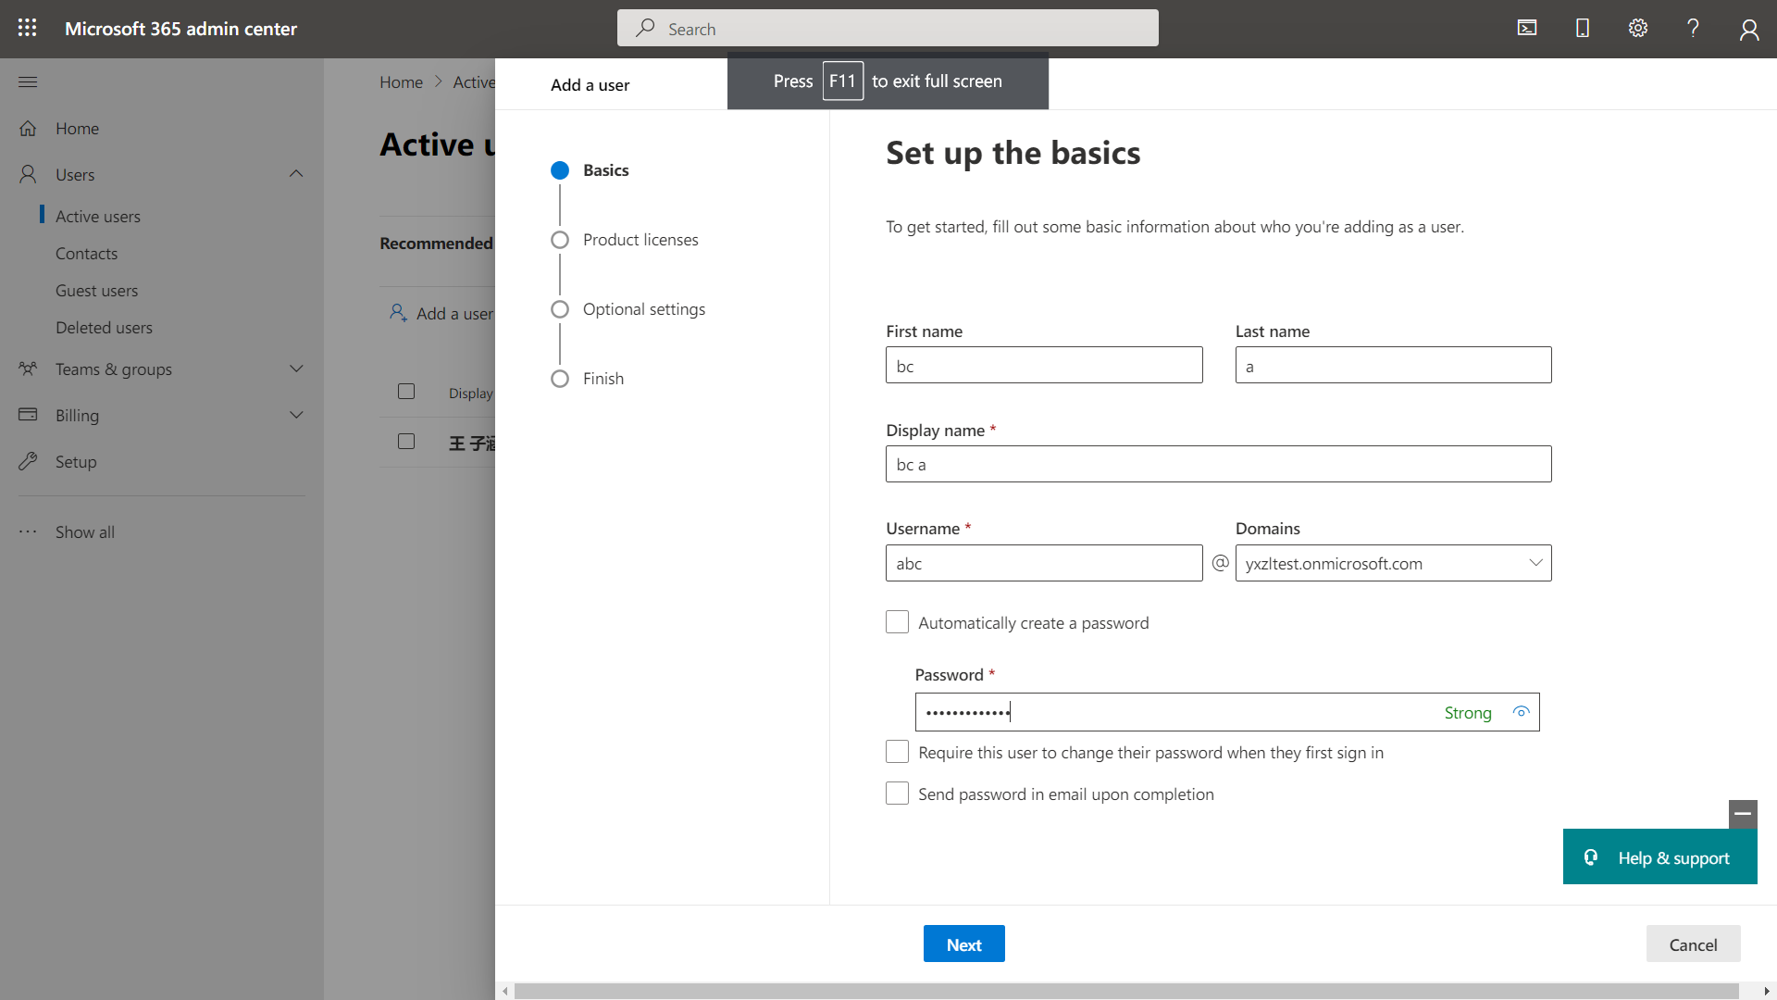Image resolution: width=1777 pixels, height=1000 pixels.
Task: Open Guest users in sidebar
Action: click(96, 290)
